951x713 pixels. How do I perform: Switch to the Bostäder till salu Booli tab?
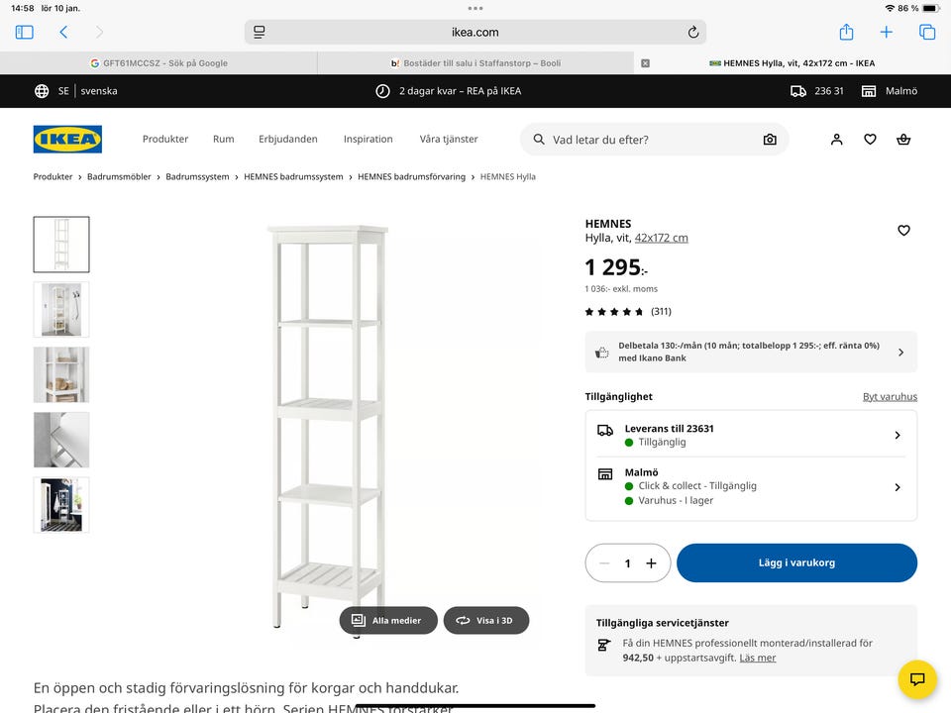475,63
